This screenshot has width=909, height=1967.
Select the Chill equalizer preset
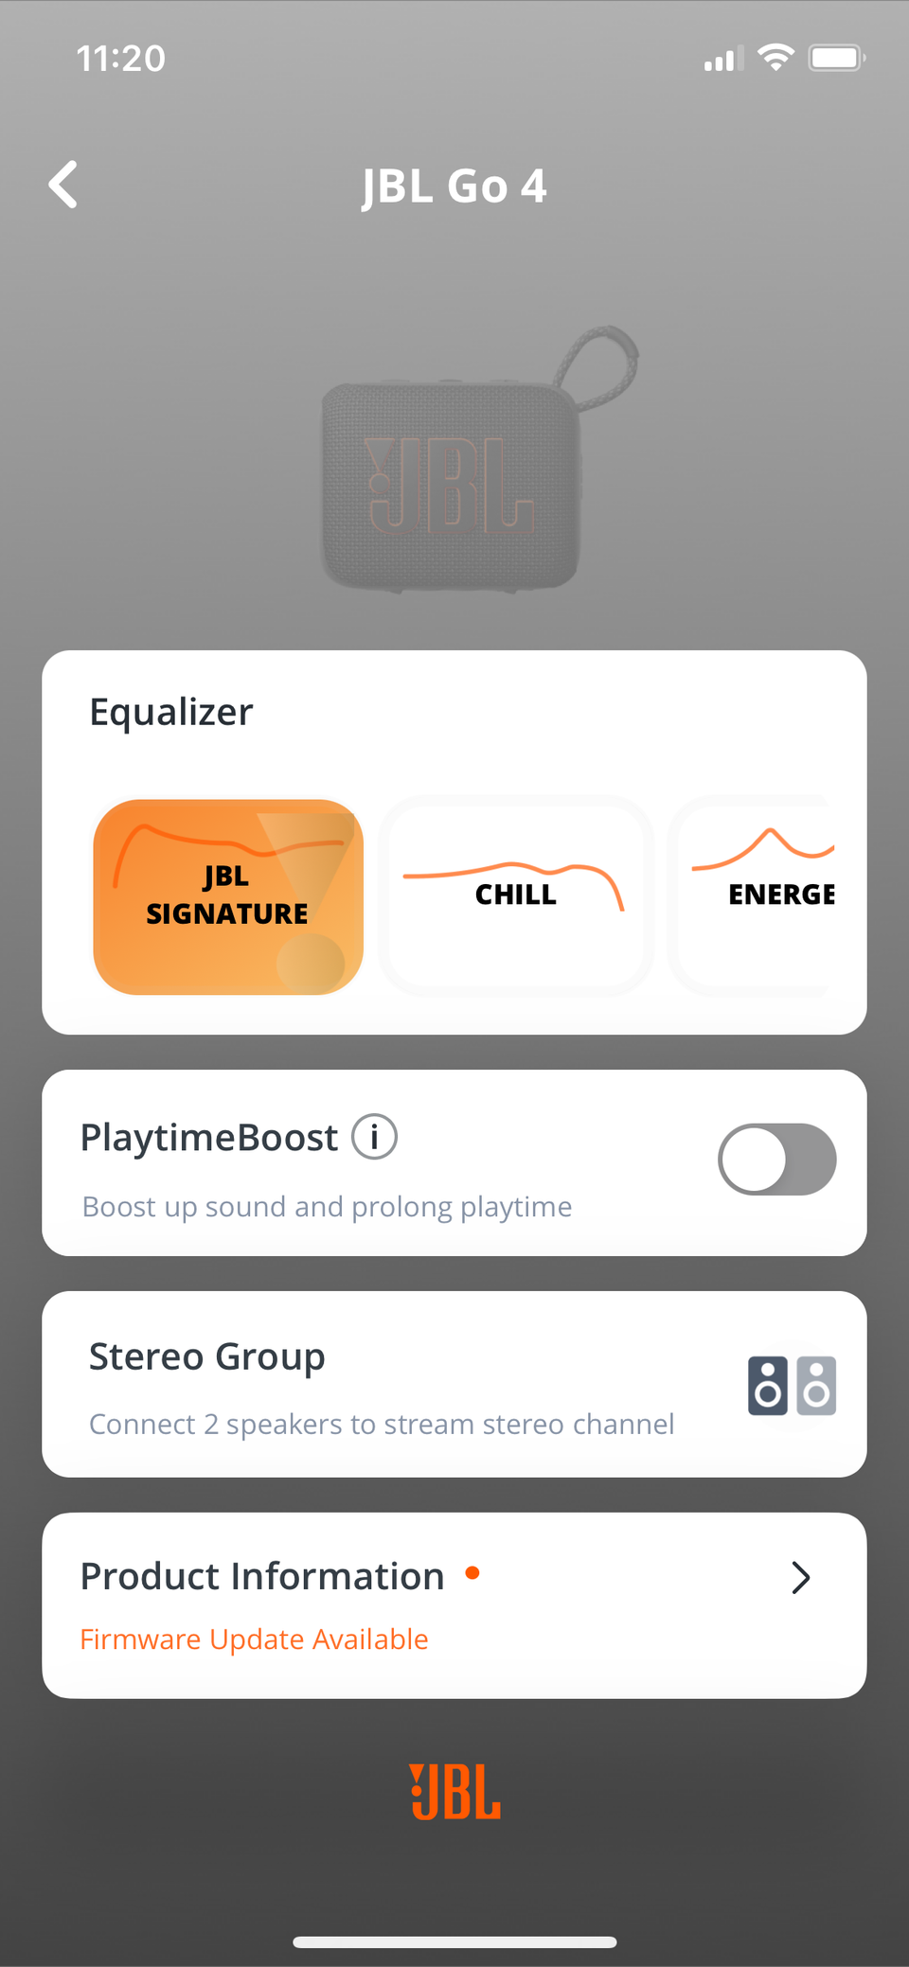coord(516,896)
